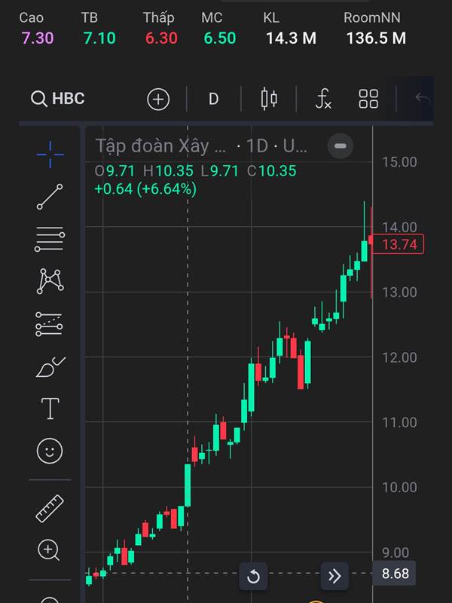This screenshot has width=452, height=603.
Task: Click the Tập đoàn Xây chart title
Action: click(x=160, y=146)
